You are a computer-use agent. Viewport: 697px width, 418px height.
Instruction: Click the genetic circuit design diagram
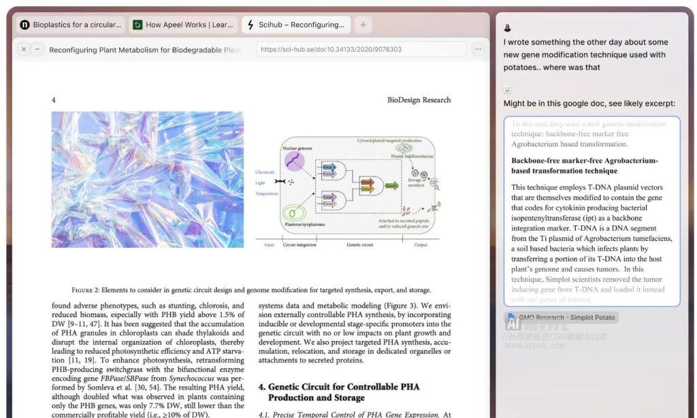point(348,192)
